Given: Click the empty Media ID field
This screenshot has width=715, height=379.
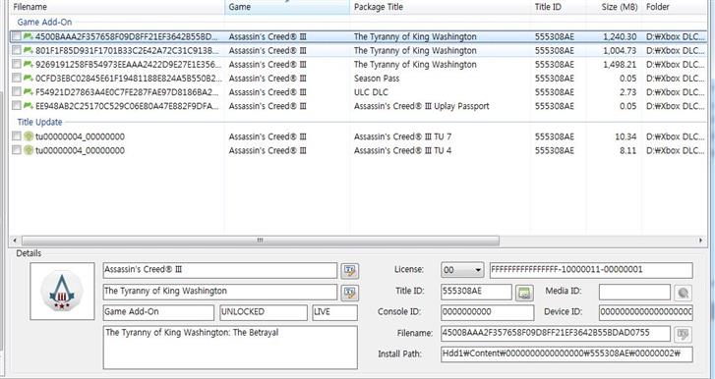Looking at the screenshot, I should (634, 292).
